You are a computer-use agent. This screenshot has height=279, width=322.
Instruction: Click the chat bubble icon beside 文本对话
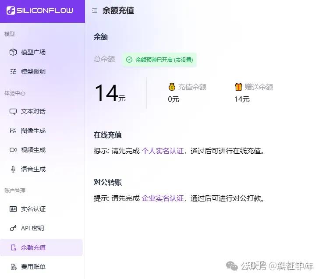(x=13, y=112)
